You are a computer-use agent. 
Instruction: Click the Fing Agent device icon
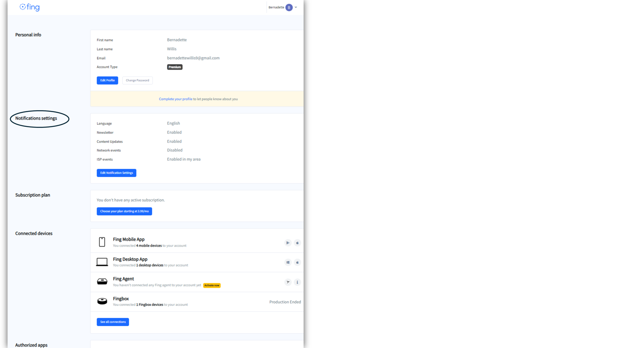tap(102, 281)
